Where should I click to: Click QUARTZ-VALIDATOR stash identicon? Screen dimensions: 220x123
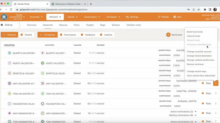coord(9,53)
